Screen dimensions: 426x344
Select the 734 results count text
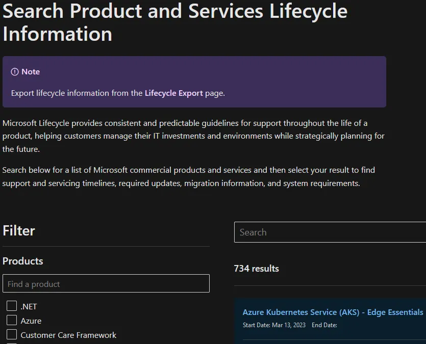pyautogui.click(x=256, y=269)
